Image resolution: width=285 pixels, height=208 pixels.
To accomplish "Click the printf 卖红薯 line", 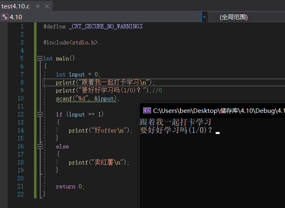I will pos(99,162).
